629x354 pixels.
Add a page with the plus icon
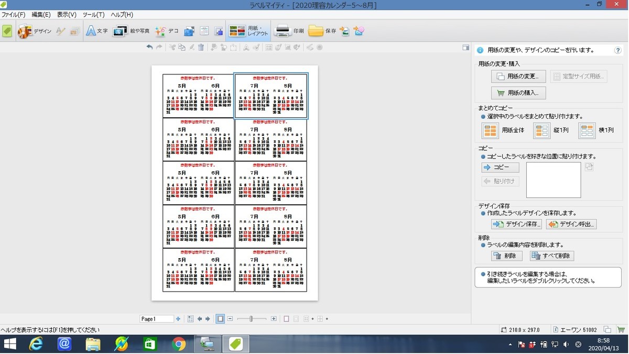[x=178, y=318]
